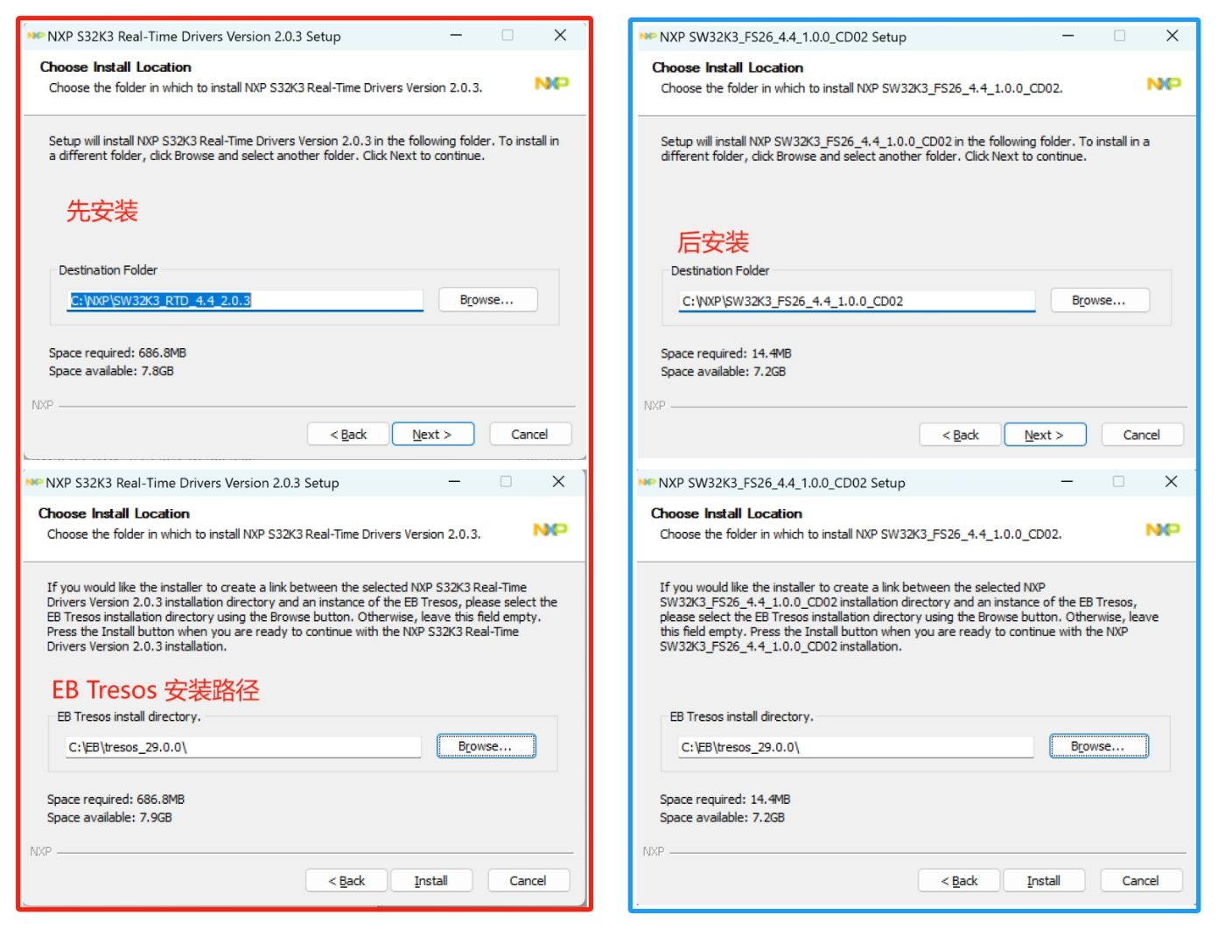
Task: Click NXP logo in Real-Time Drivers destination folder dialog
Action: pos(551,83)
